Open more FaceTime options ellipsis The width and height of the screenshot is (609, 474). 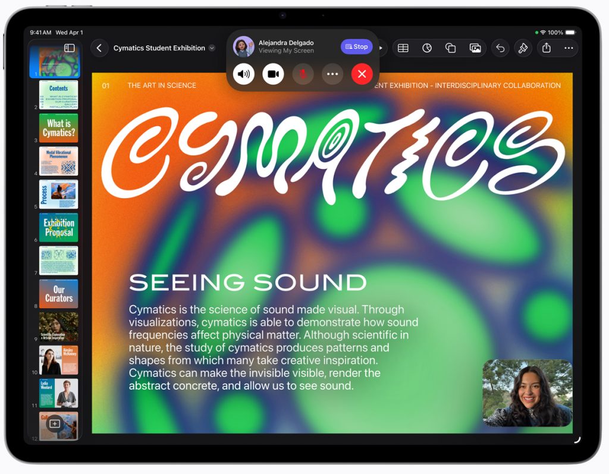(x=332, y=74)
